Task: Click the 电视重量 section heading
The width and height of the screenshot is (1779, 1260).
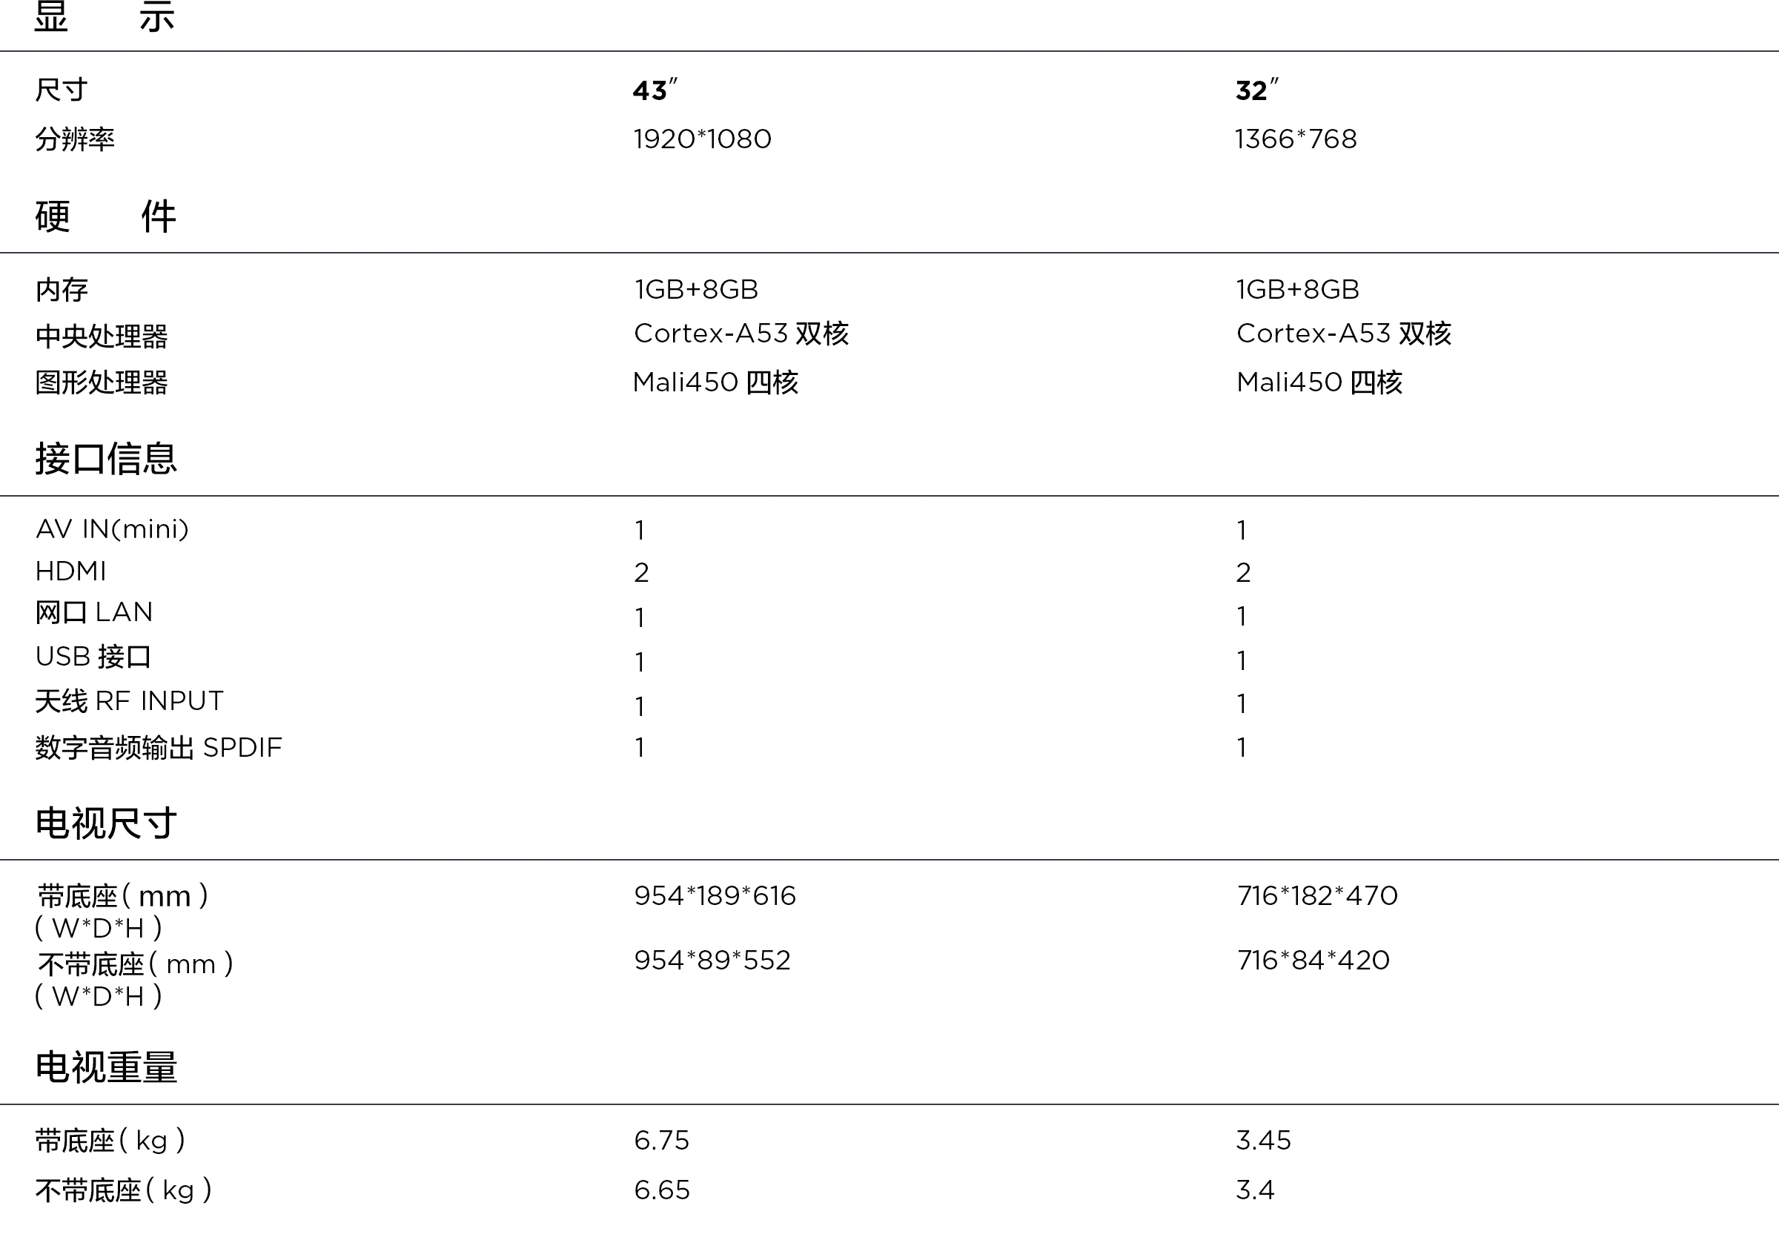Action: point(106,1067)
